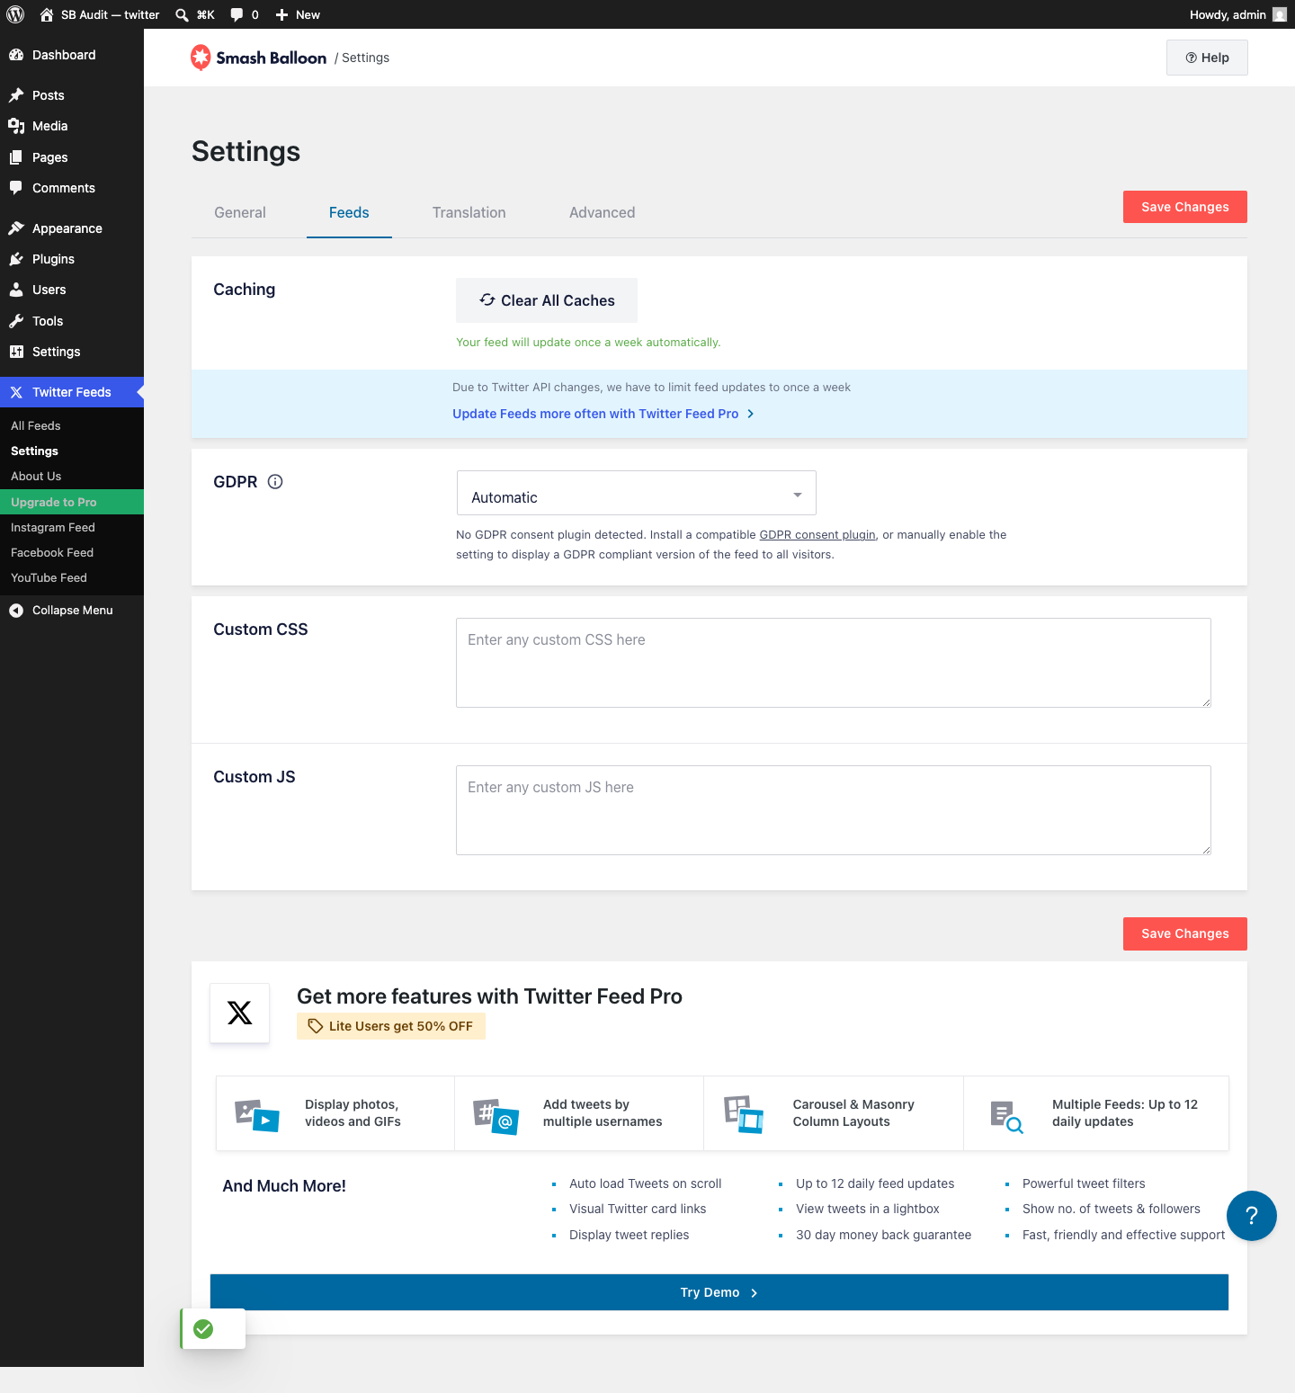The width and height of the screenshot is (1295, 1393).
Task: Open the GDPR Automatic dropdown
Action: (x=637, y=494)
